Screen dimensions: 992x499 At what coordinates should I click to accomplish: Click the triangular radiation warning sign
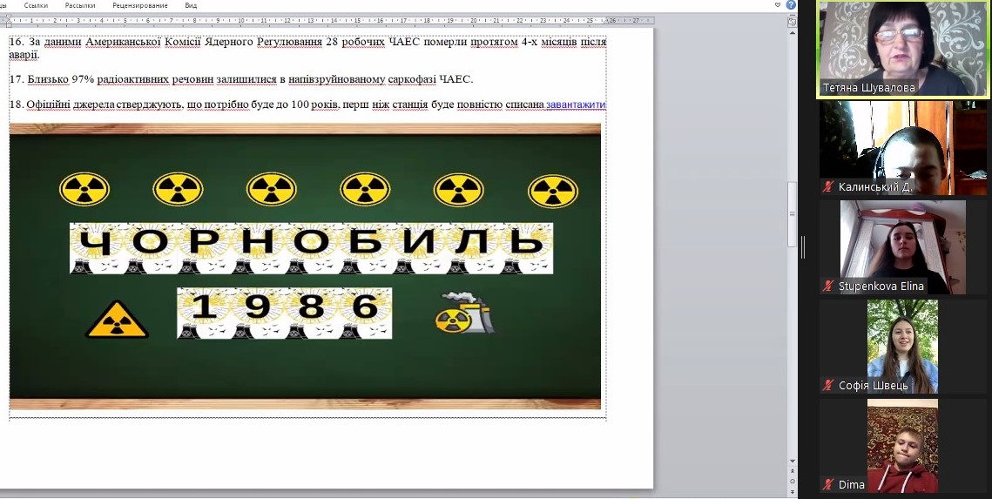(117, 320)
